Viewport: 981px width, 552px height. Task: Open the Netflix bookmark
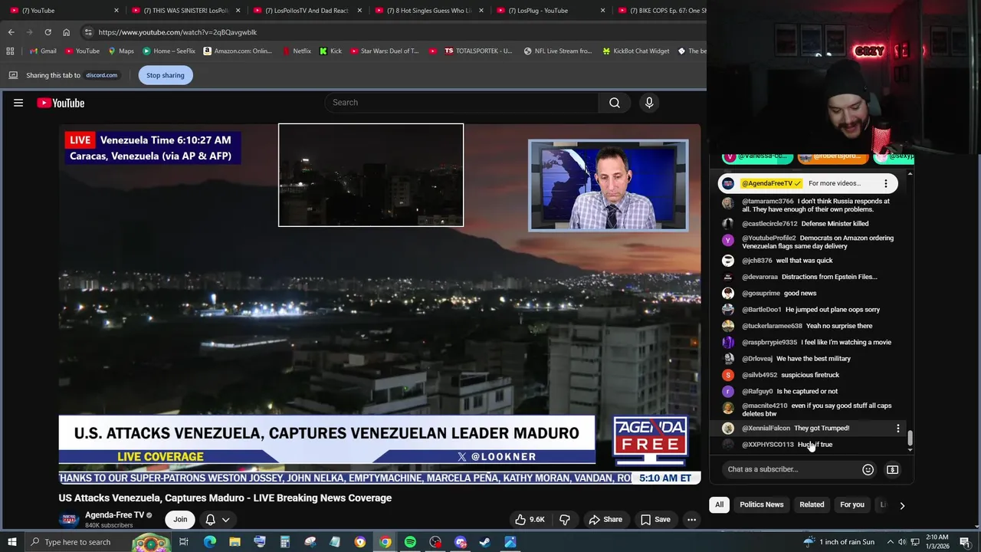[297, 51]
